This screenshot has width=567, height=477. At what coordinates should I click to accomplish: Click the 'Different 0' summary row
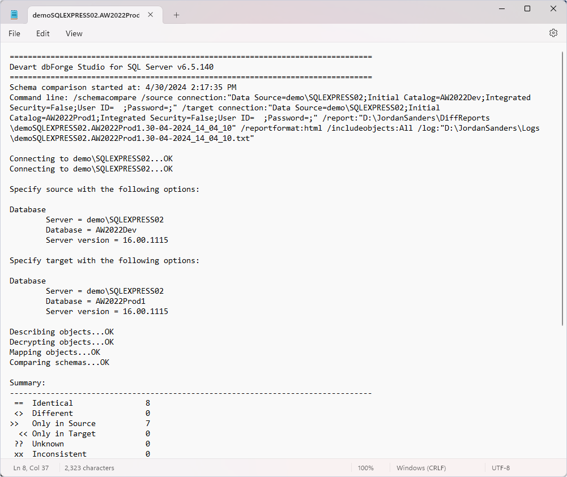pos(82,413)
